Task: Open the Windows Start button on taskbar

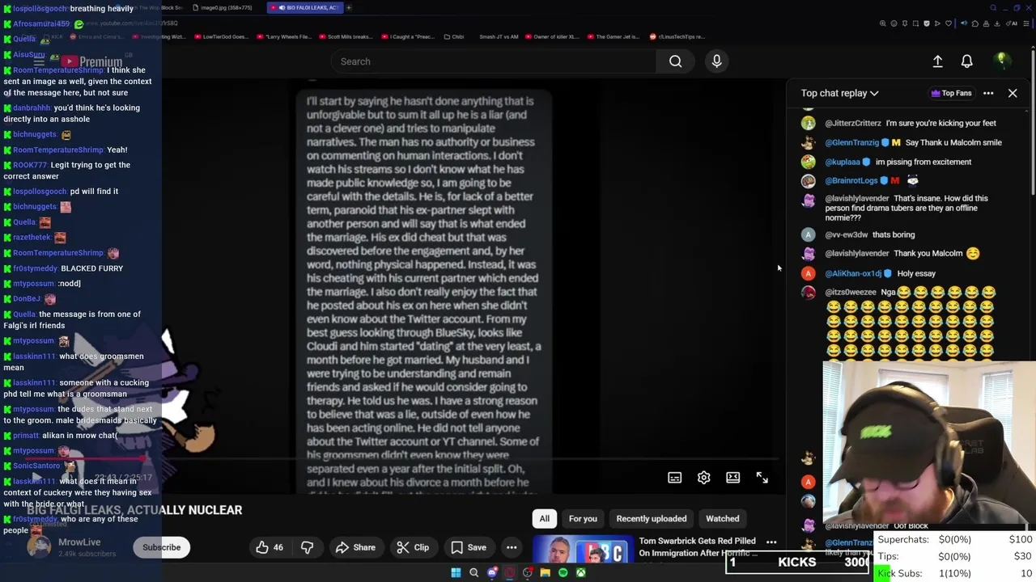Action: (456, 573)
